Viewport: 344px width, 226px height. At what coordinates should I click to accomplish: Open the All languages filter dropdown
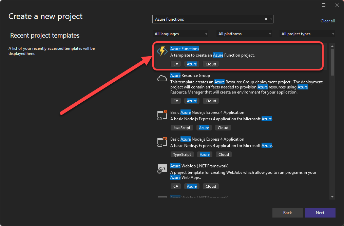(180, 34)
